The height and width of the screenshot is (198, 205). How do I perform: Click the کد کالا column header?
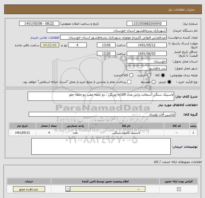(x=177, y=126)
